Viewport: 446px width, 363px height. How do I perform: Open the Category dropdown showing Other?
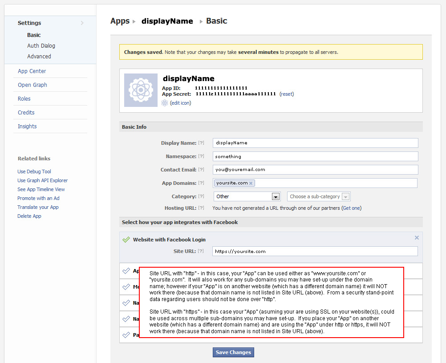247,196
